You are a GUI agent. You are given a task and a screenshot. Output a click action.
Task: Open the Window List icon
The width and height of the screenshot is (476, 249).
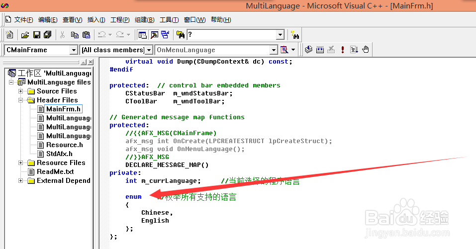pyautogui.click(x=166, y=35)
